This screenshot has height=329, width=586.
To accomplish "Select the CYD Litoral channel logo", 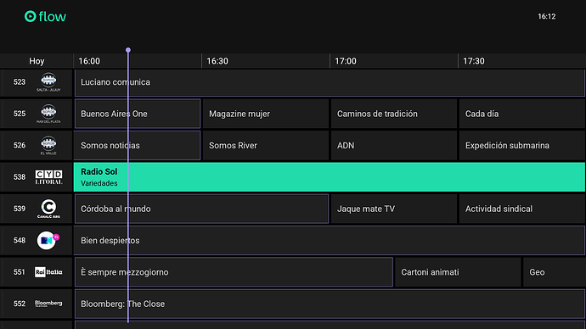I will (x=48, y=177).
